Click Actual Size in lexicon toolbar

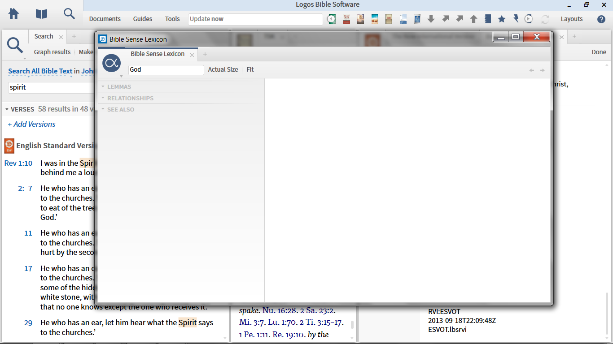pyautogui.click(x=223, y=69)
